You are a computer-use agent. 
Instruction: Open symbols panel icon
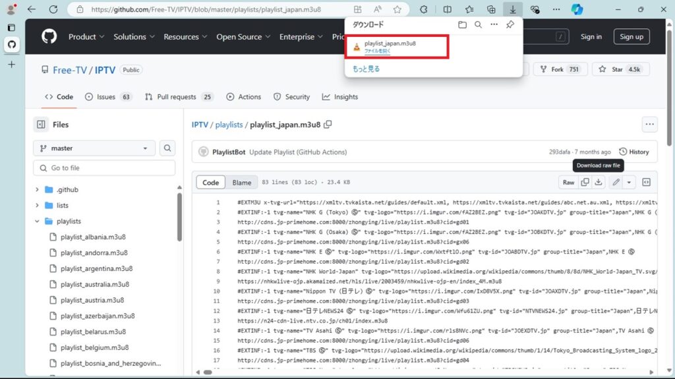(646, 182)
